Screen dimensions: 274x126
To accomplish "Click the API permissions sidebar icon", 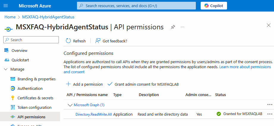I will (13, 117).
